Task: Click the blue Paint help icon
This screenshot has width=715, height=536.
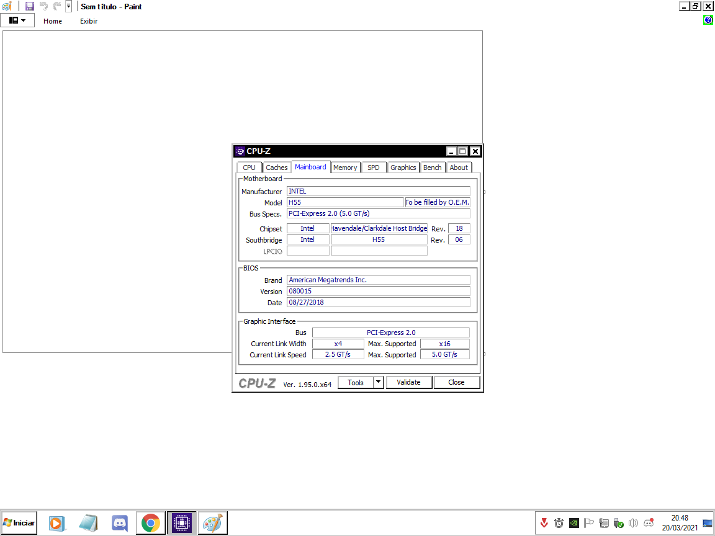Action: tap(708, 20)
